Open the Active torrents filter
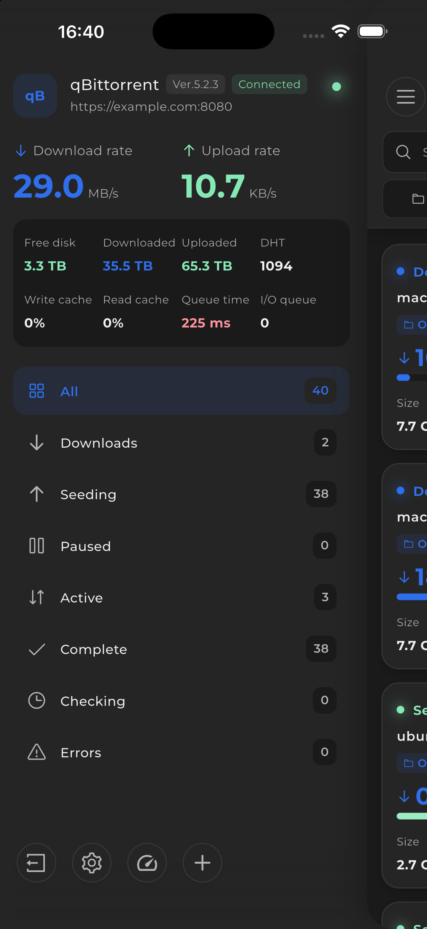427x929 pixels. click(x=181, y=597)
